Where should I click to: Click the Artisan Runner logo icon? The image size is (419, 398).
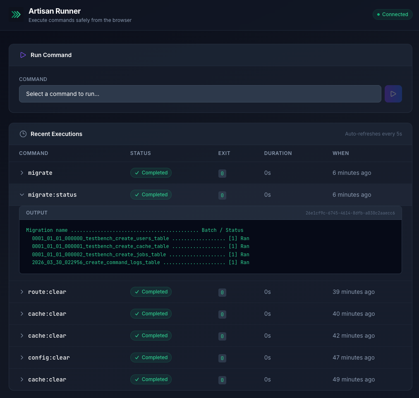pyautogui.click(x=16, y=14)
